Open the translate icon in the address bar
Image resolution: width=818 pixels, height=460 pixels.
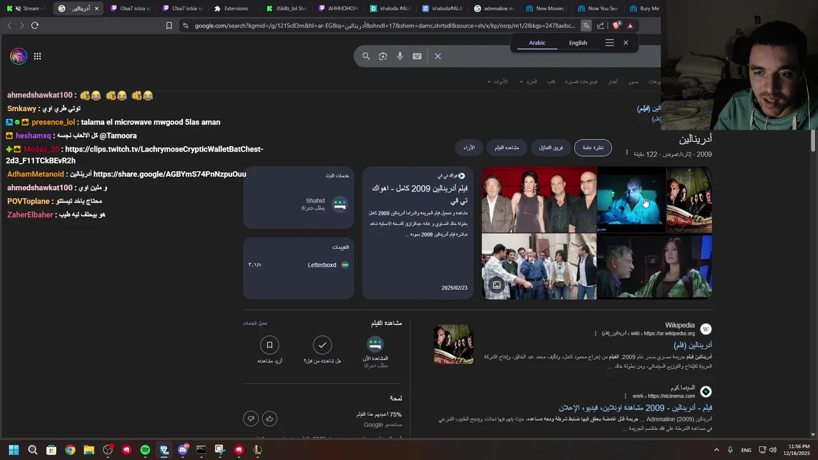[586, 26]
